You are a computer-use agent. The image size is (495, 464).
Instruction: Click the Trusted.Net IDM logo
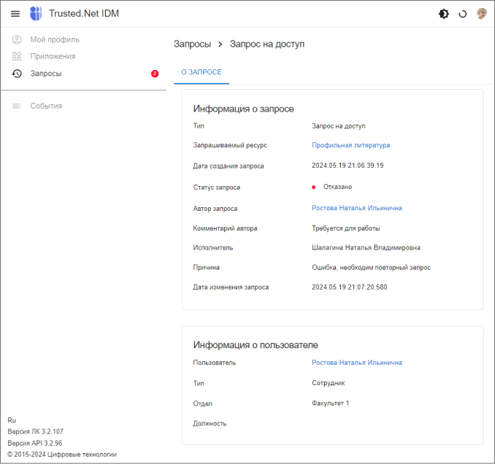tap(36, 14)
